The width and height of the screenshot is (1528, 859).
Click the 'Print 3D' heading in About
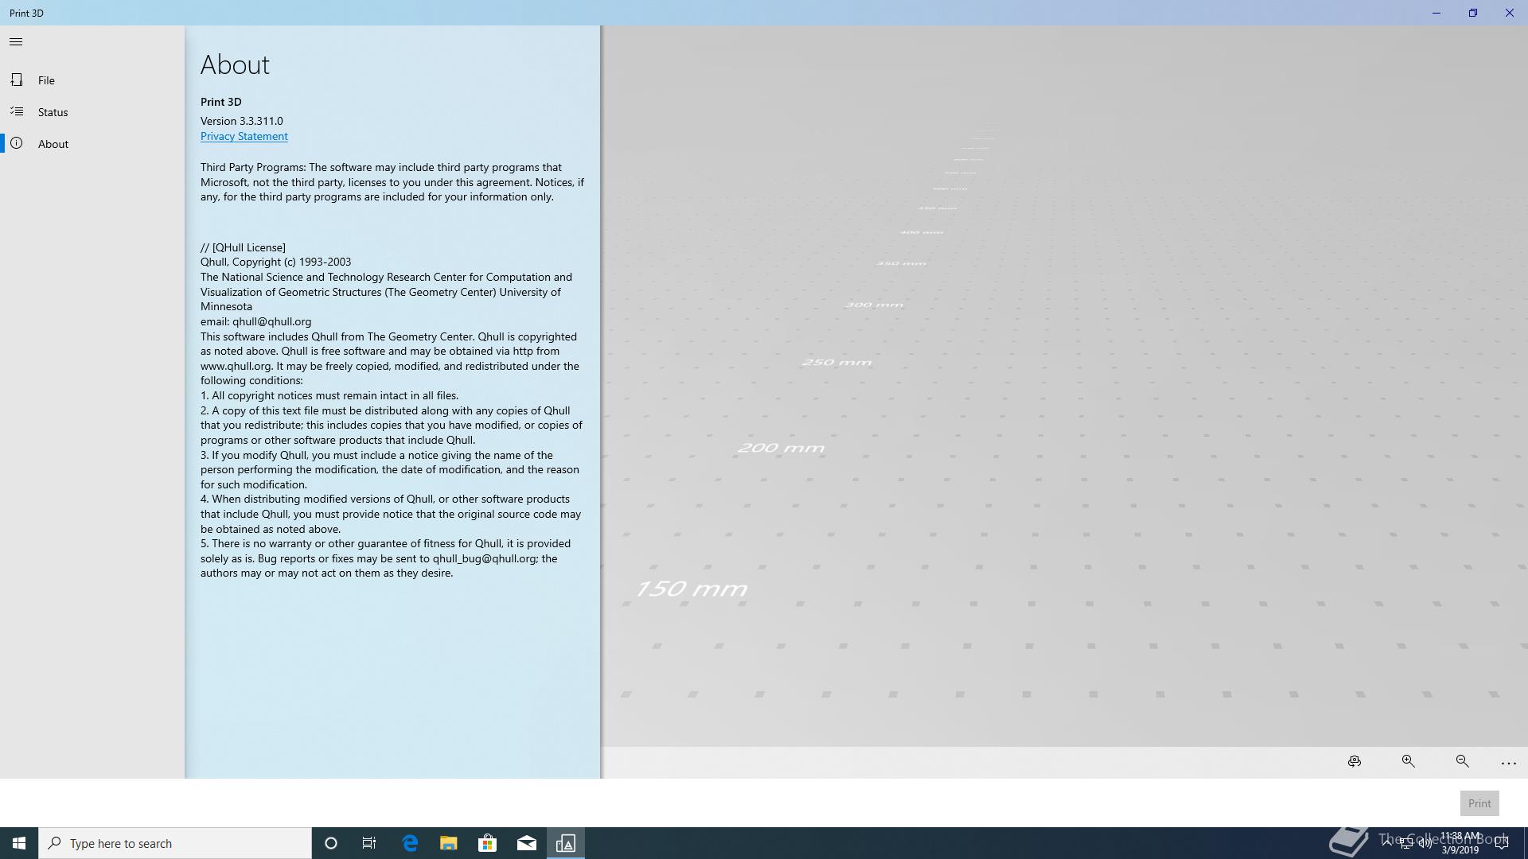(221, 102)
